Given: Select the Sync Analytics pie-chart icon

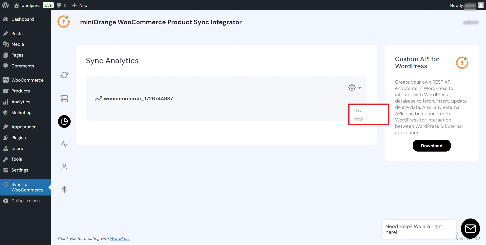Looking at the screenshot, I should [x=64, y=121].
